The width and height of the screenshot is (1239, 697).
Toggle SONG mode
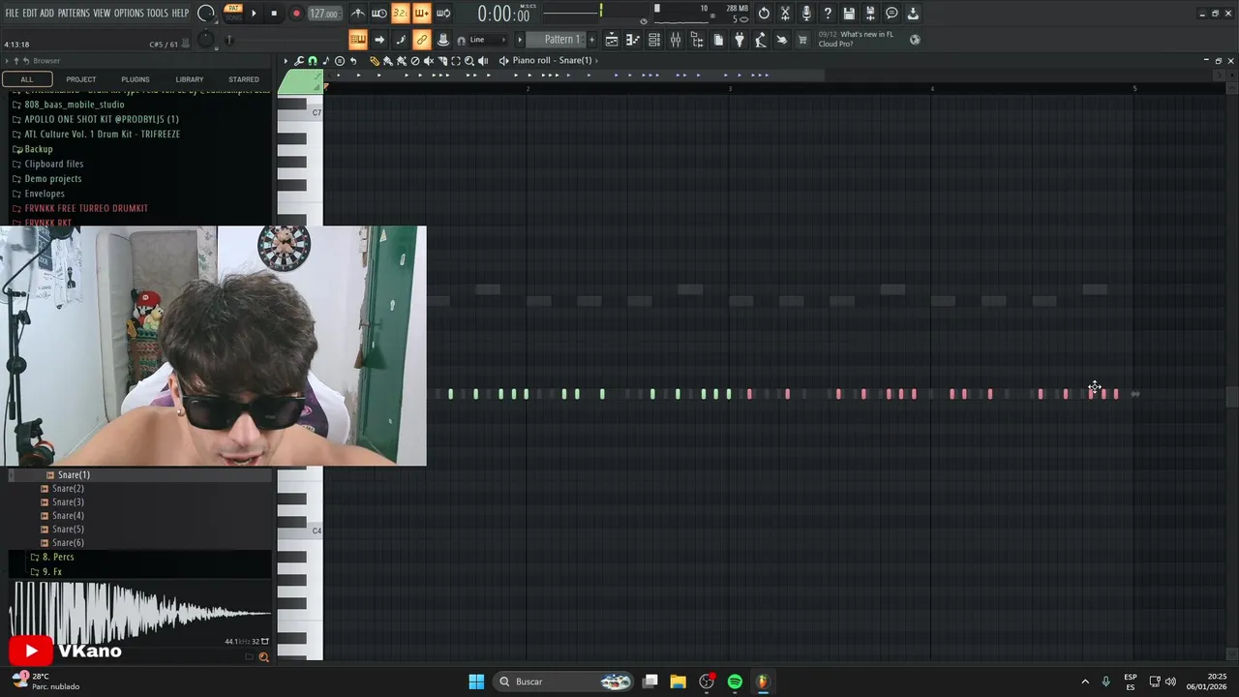[x=233, y=17]
